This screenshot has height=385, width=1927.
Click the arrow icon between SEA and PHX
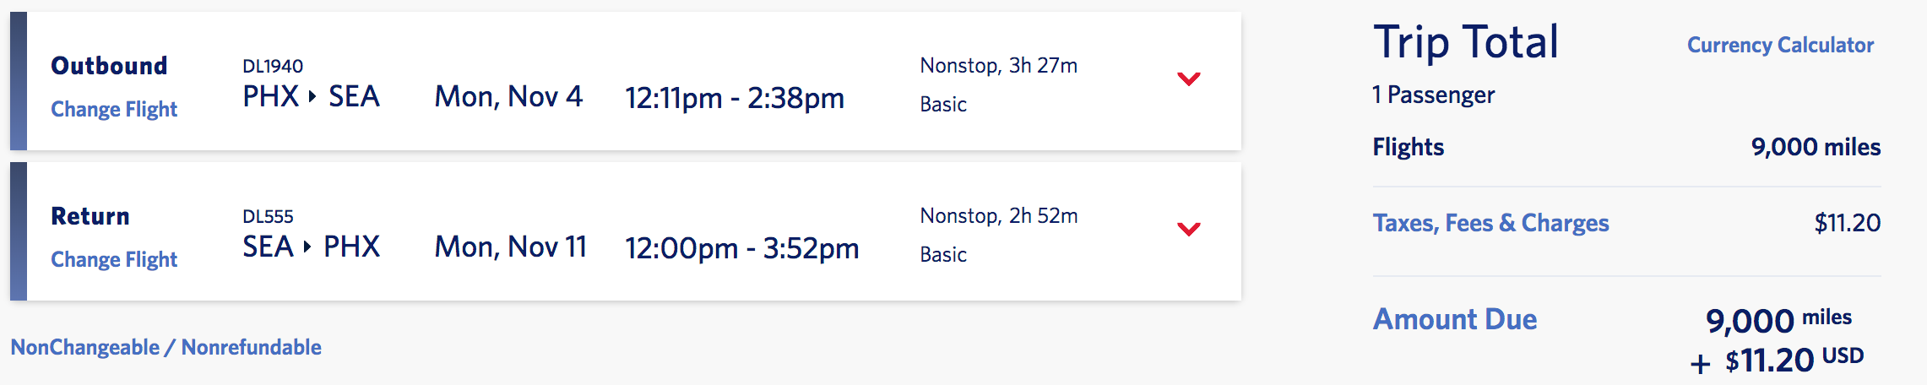307,247
